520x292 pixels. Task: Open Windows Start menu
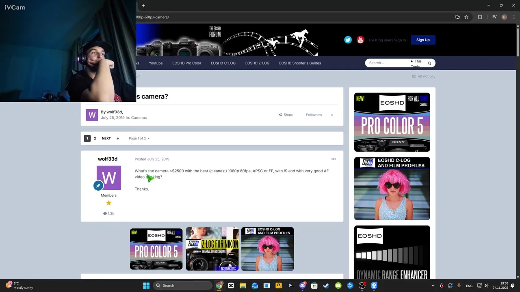click(146, 286)
